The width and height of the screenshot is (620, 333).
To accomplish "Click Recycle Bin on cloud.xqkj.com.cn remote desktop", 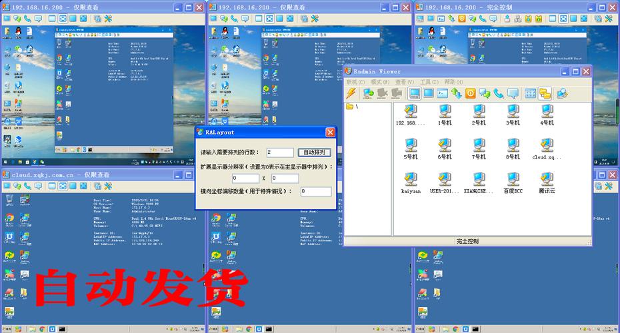I will pyautogui.click(x=9, y=200).
